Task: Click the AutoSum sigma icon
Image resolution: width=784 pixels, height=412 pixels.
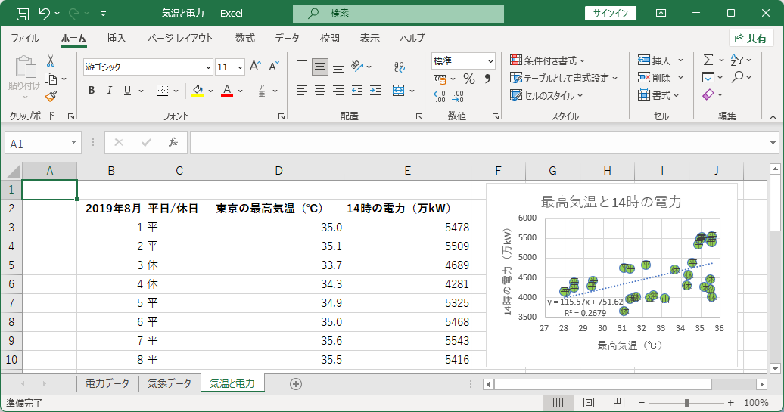Action: coord(708,60)
